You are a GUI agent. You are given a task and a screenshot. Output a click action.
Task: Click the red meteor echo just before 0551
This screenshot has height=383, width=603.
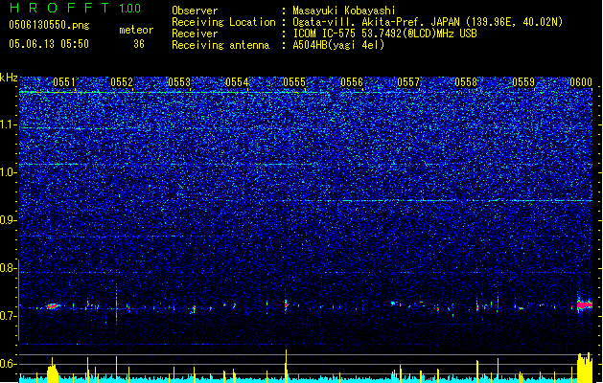pos(53,306)
